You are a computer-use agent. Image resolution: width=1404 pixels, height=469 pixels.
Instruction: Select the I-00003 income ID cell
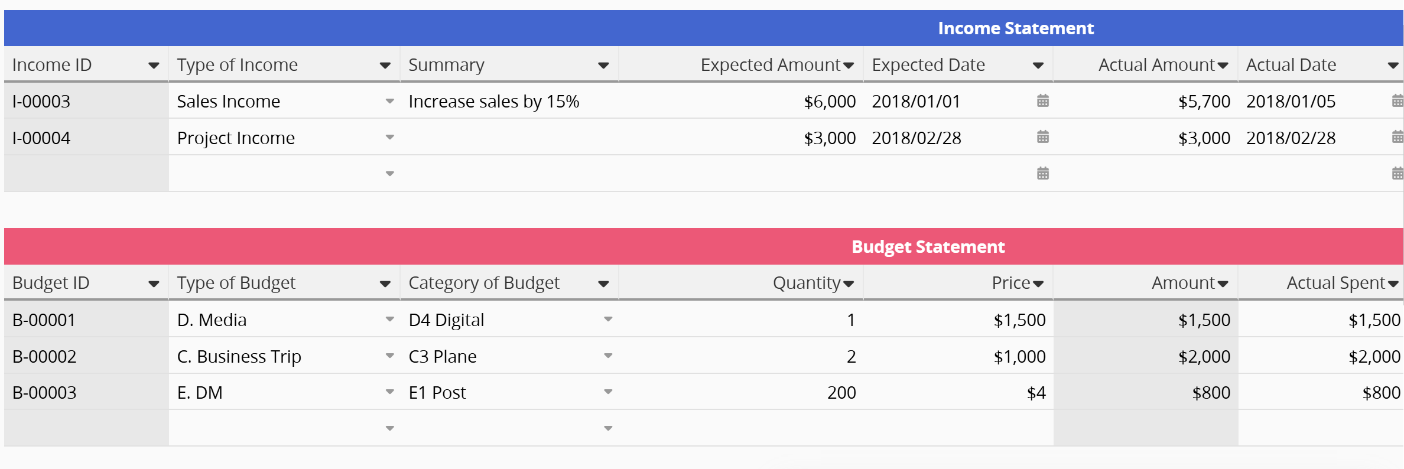coord(86,101)
